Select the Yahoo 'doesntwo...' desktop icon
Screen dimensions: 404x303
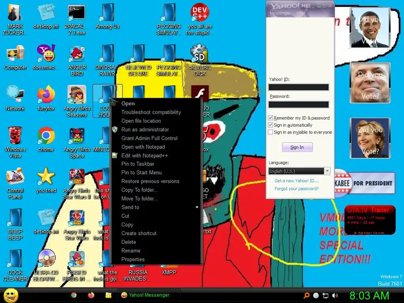[x=46, y=58]
